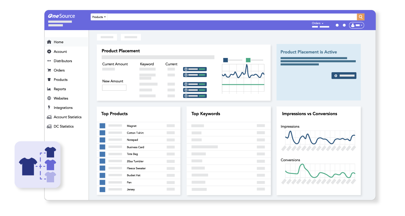This screenshot has width=405, height=216.
Task: Open the user profile menu dropdown
Action: tap(356, 25)
